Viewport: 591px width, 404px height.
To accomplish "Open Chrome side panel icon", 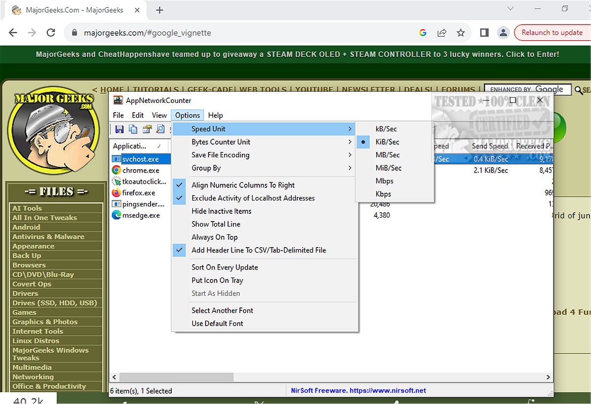I will (x=484, y=33).
